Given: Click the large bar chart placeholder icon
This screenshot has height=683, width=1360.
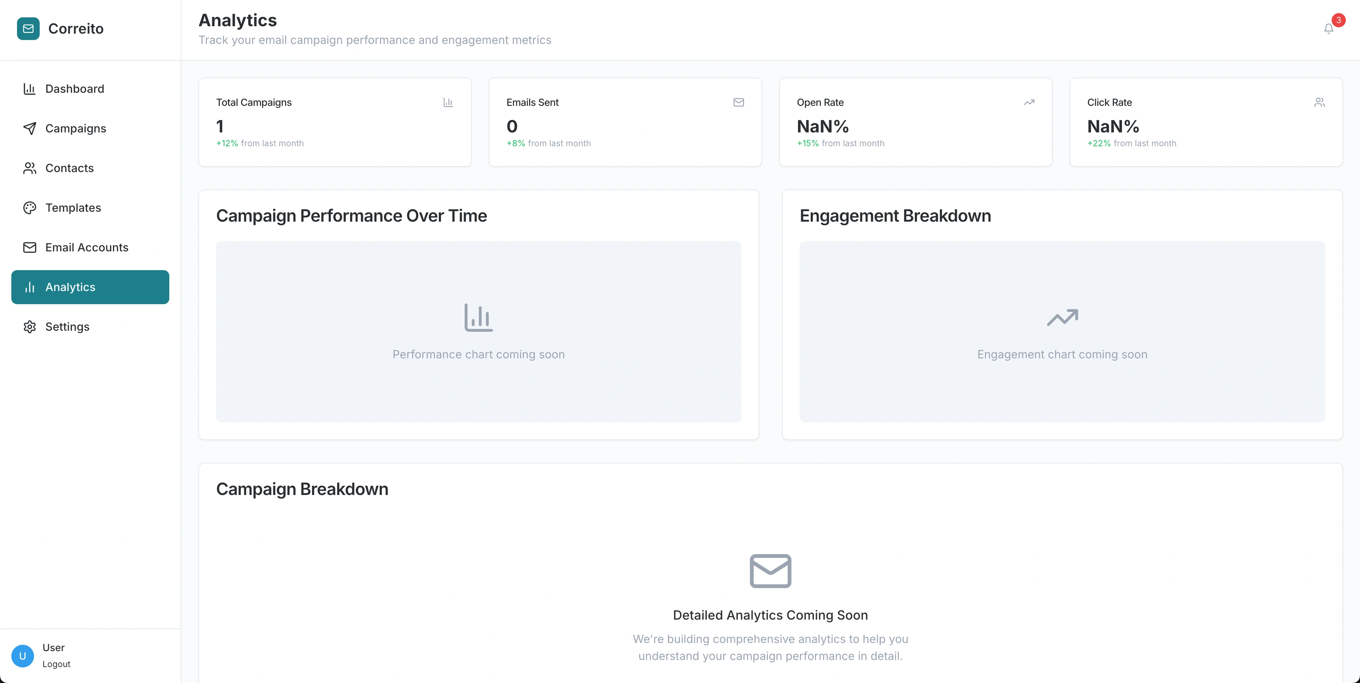Looking at the screenshot, I should tap(478, 317).
